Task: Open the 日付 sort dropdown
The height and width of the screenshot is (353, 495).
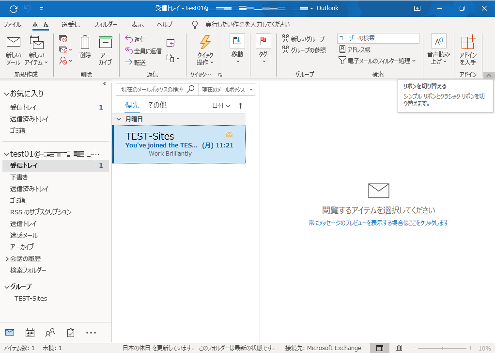Action: tap(221, 106)
